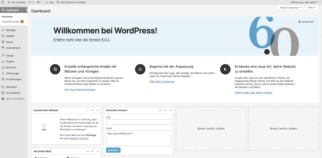Open comments bubble icon in admin bar
This screenshot has height=158, width=322.
pos(38,2)
